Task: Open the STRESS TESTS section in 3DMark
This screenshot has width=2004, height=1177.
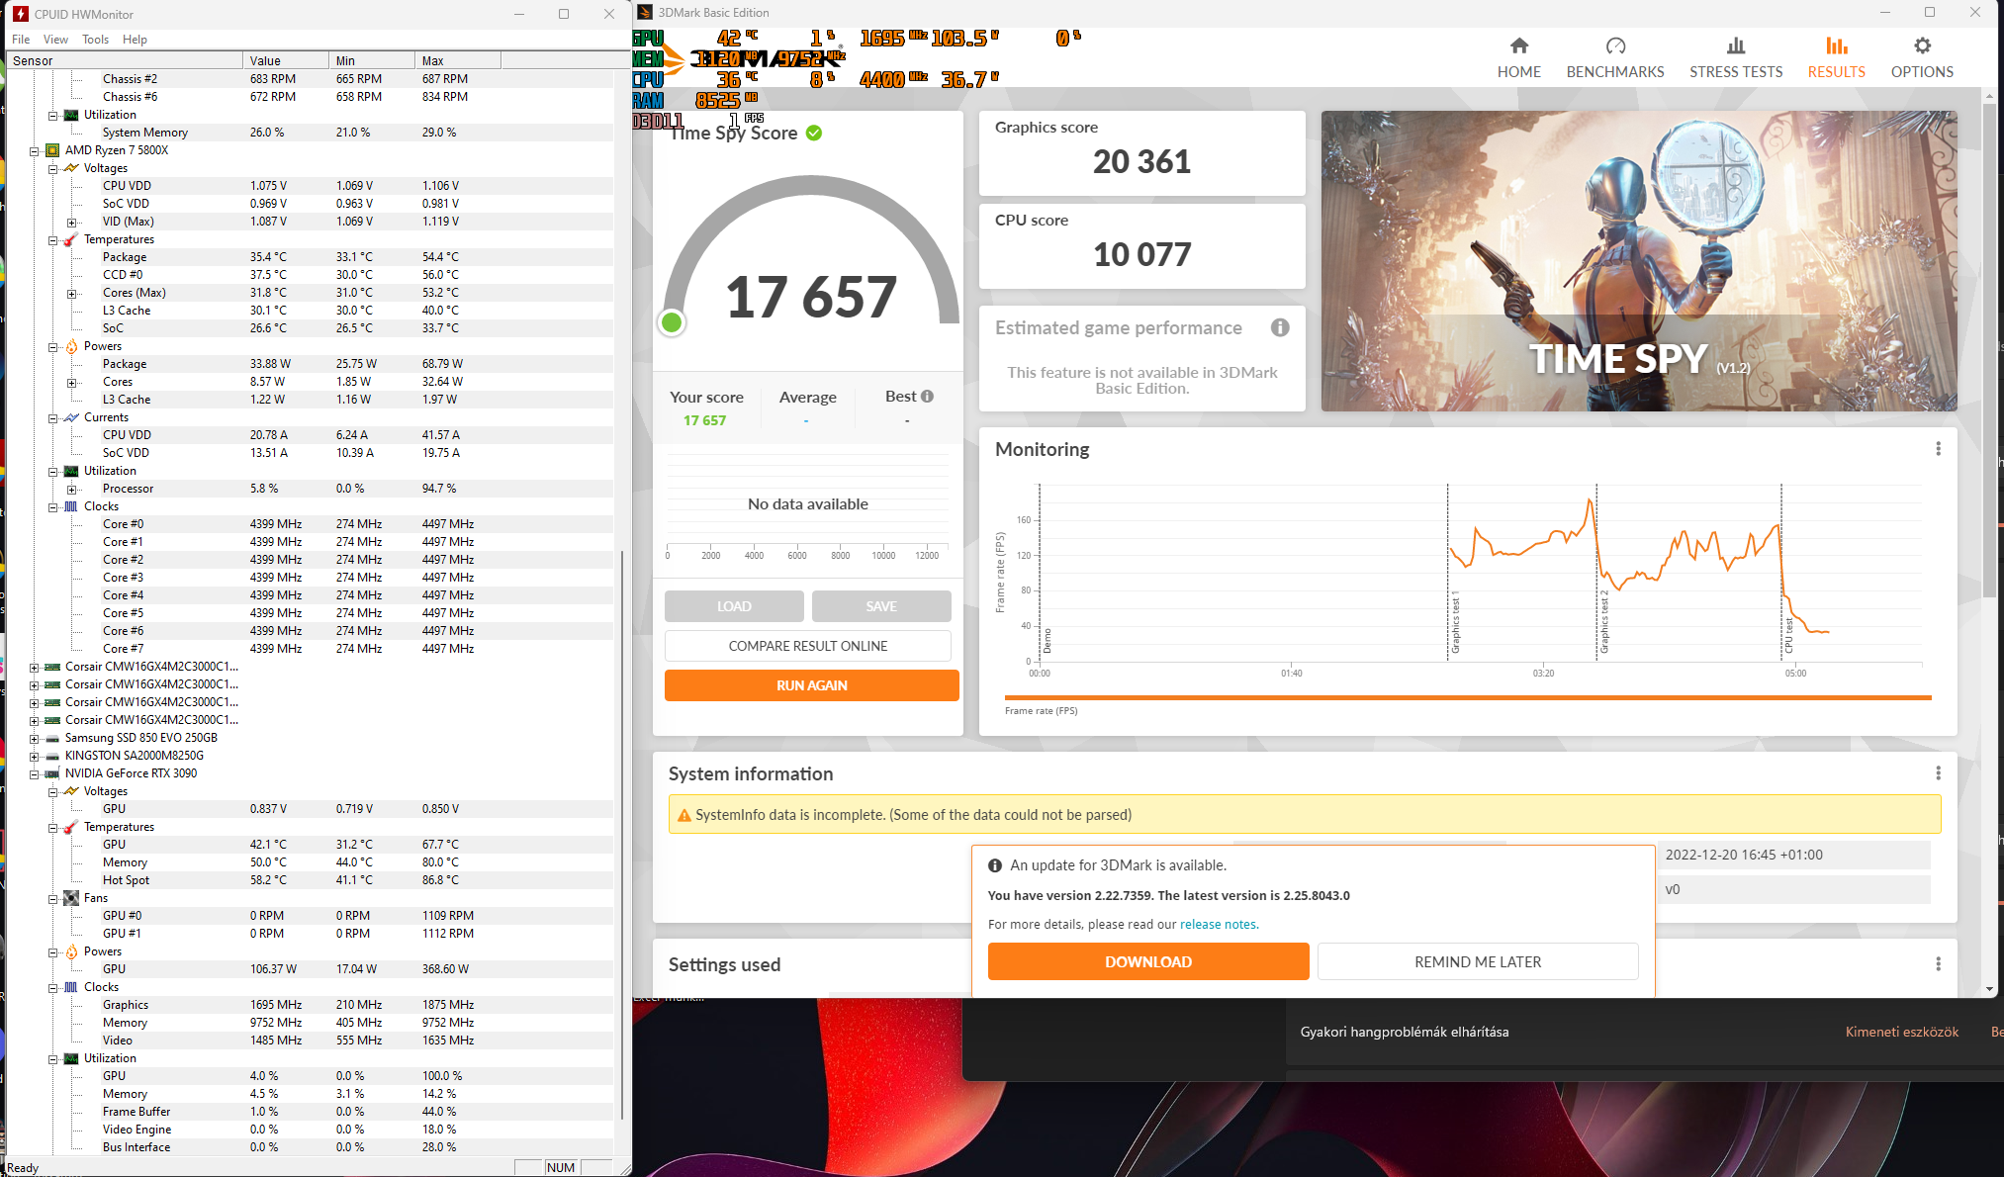Action: click(x=1736, y=57)
